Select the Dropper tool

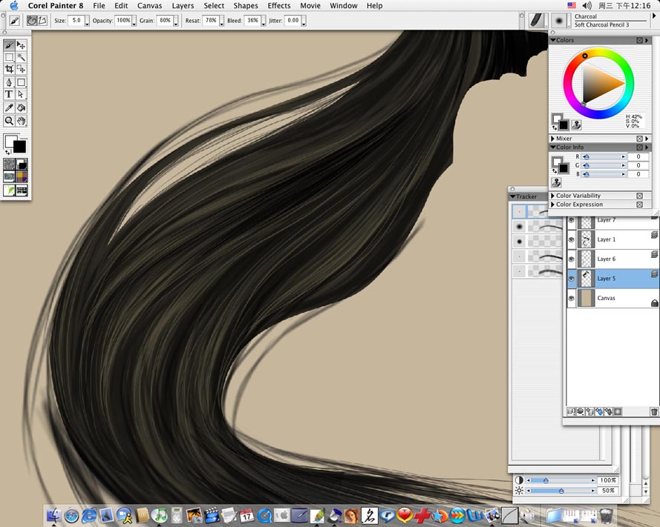click(9, 108)
